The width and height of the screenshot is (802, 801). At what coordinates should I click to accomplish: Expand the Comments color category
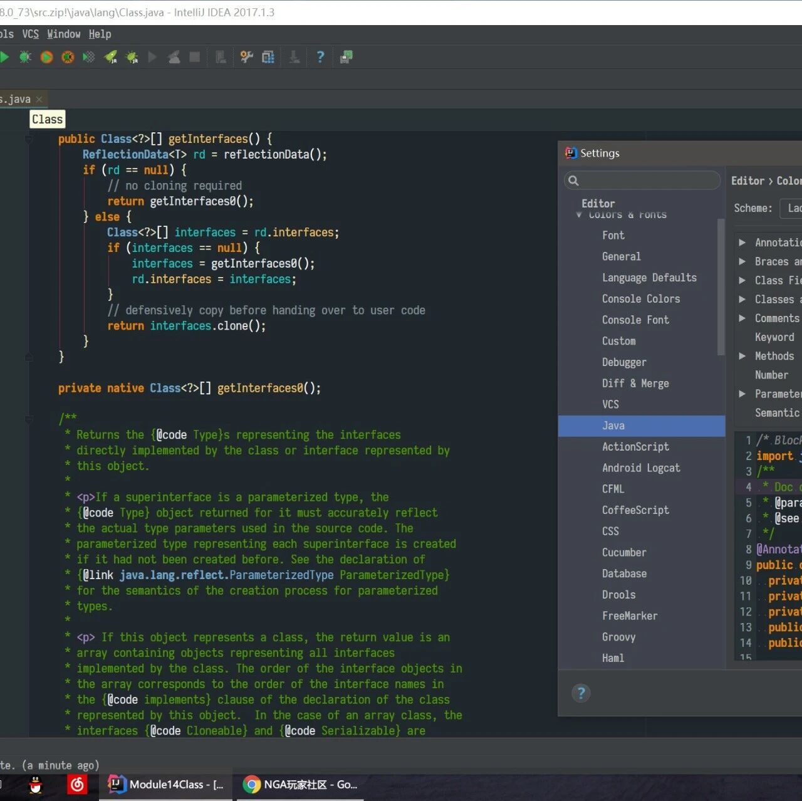point(742,318)
